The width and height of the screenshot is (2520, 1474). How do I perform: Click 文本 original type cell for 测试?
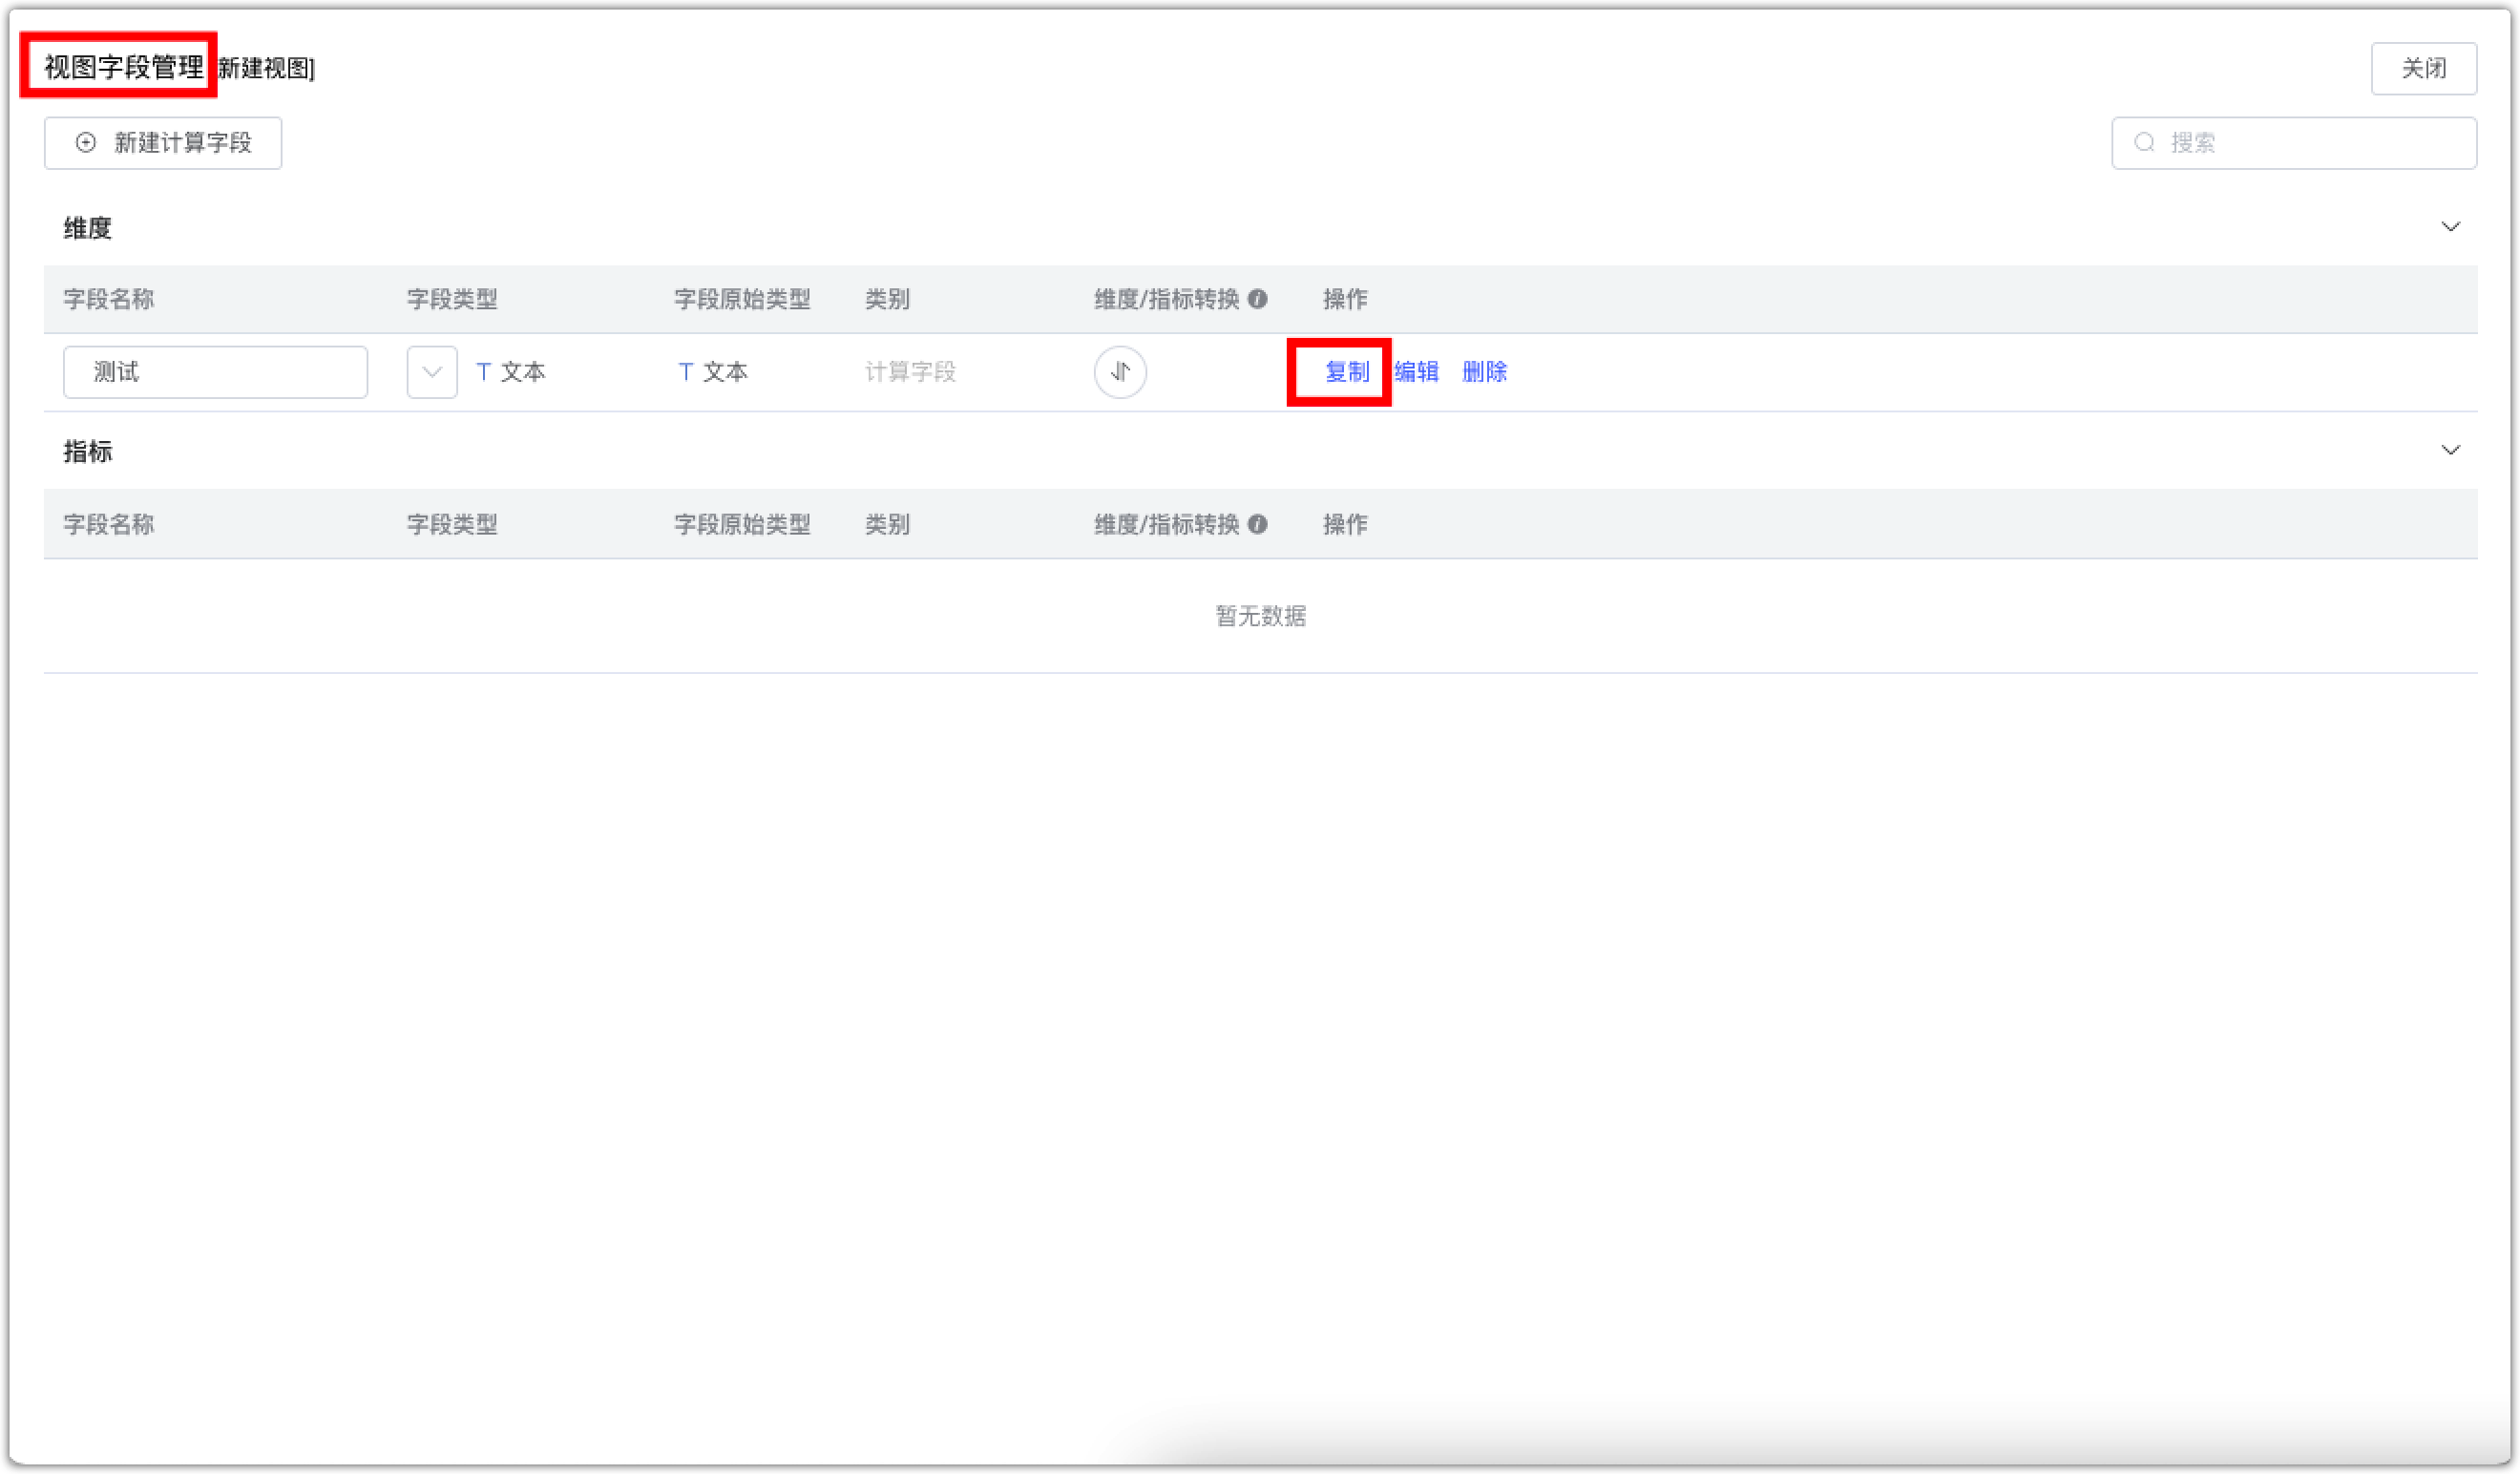coord(712,372)
